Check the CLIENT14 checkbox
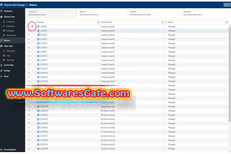 32,81
